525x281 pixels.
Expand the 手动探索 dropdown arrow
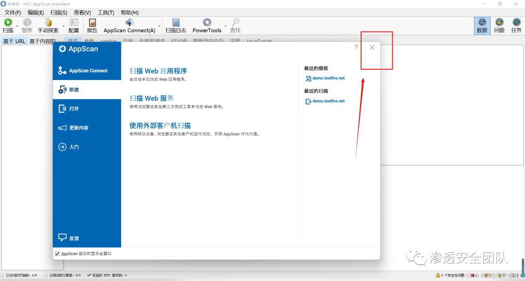(64, 26)
